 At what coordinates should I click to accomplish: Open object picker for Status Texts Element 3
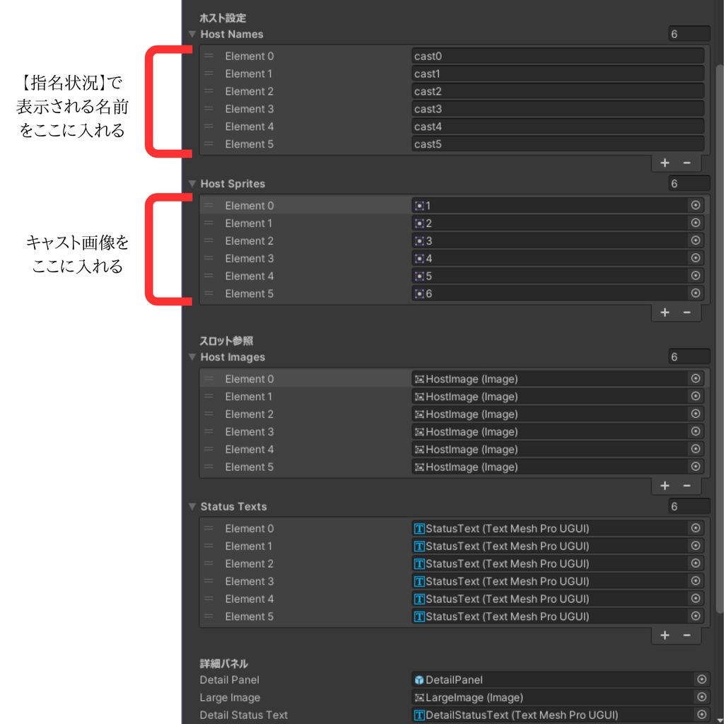(x=696, y=580)
